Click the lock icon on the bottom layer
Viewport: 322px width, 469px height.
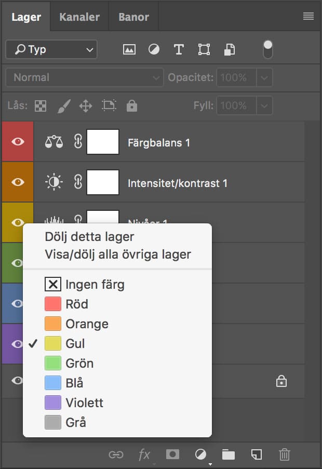pos(281,381)
